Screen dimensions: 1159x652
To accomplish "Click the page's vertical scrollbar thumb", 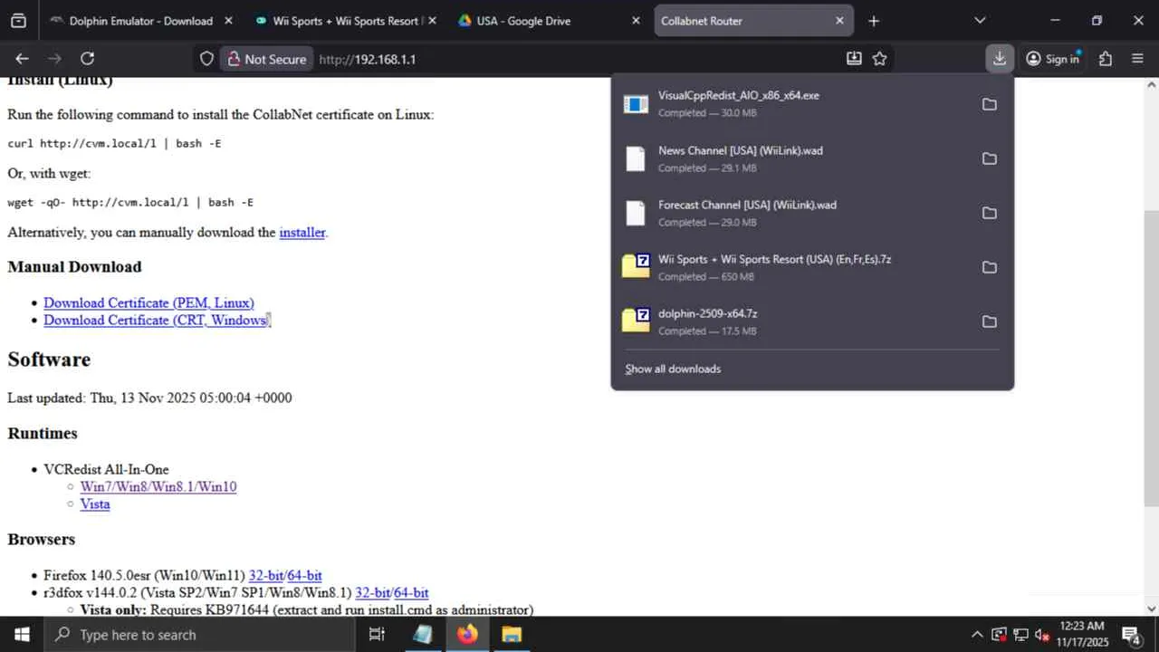I will [x=1152, y=358].
